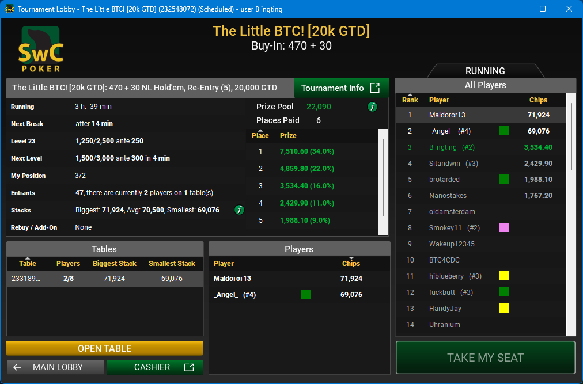This screenshot has height=384, width=583.
Task: Click yellow color tag next to HandyJay
Action: click(x=504, y=308)
